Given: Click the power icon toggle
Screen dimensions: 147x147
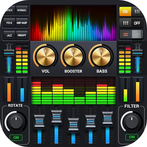Looking at the screenshot, I should coord(136,34).
